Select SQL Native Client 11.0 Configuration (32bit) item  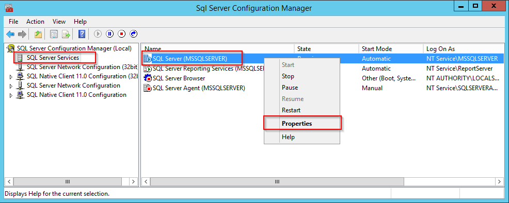(x=83, y=76)
